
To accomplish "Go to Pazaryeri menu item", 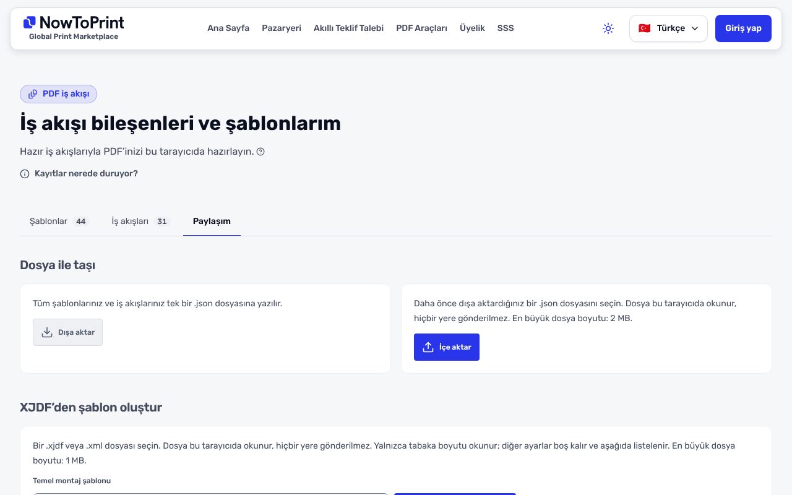I will click(x=282, y=28).
